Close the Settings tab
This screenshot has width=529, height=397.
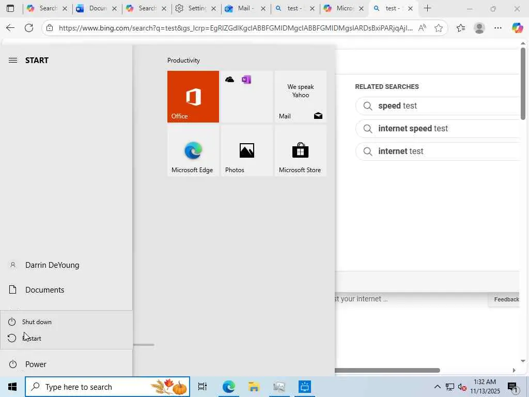[213, 9]
